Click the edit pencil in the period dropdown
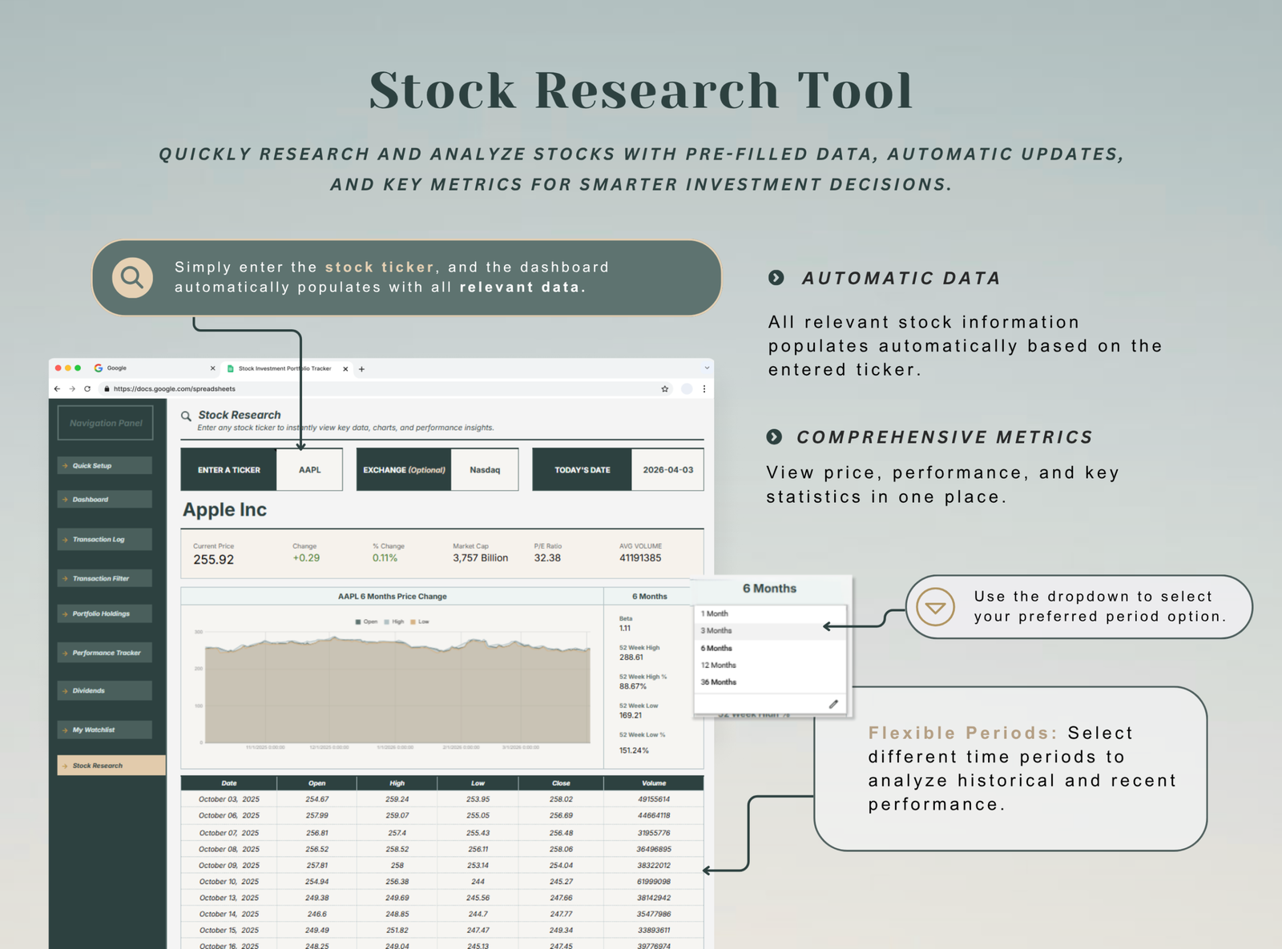Viewport: 1282px width, 949px height. click(833, 704)
